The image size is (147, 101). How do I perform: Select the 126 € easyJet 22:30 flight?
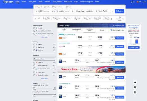(120, 38)
